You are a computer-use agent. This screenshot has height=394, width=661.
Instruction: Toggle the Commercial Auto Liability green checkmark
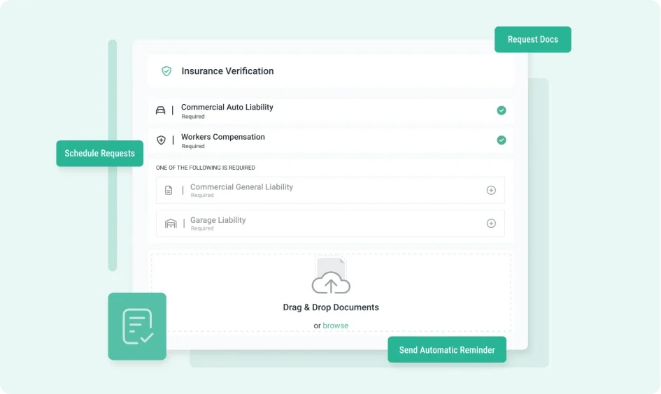[502, 110]
